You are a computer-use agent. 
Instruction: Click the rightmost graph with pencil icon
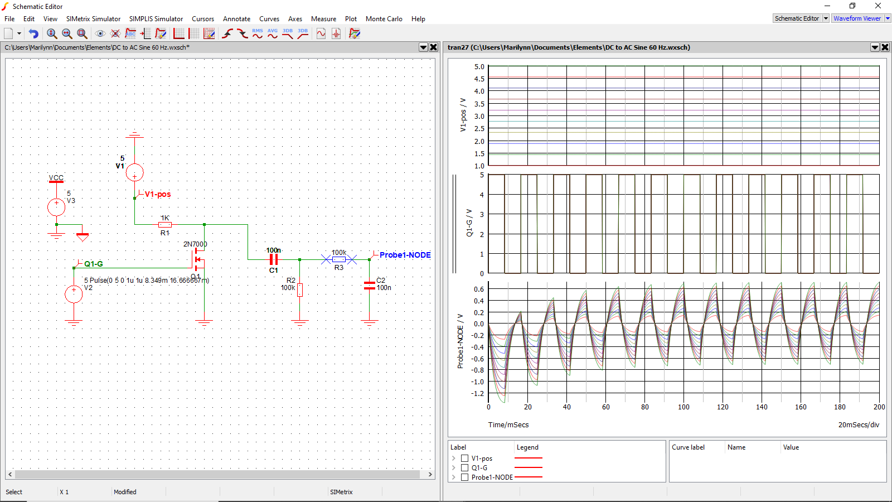[355, 33]
